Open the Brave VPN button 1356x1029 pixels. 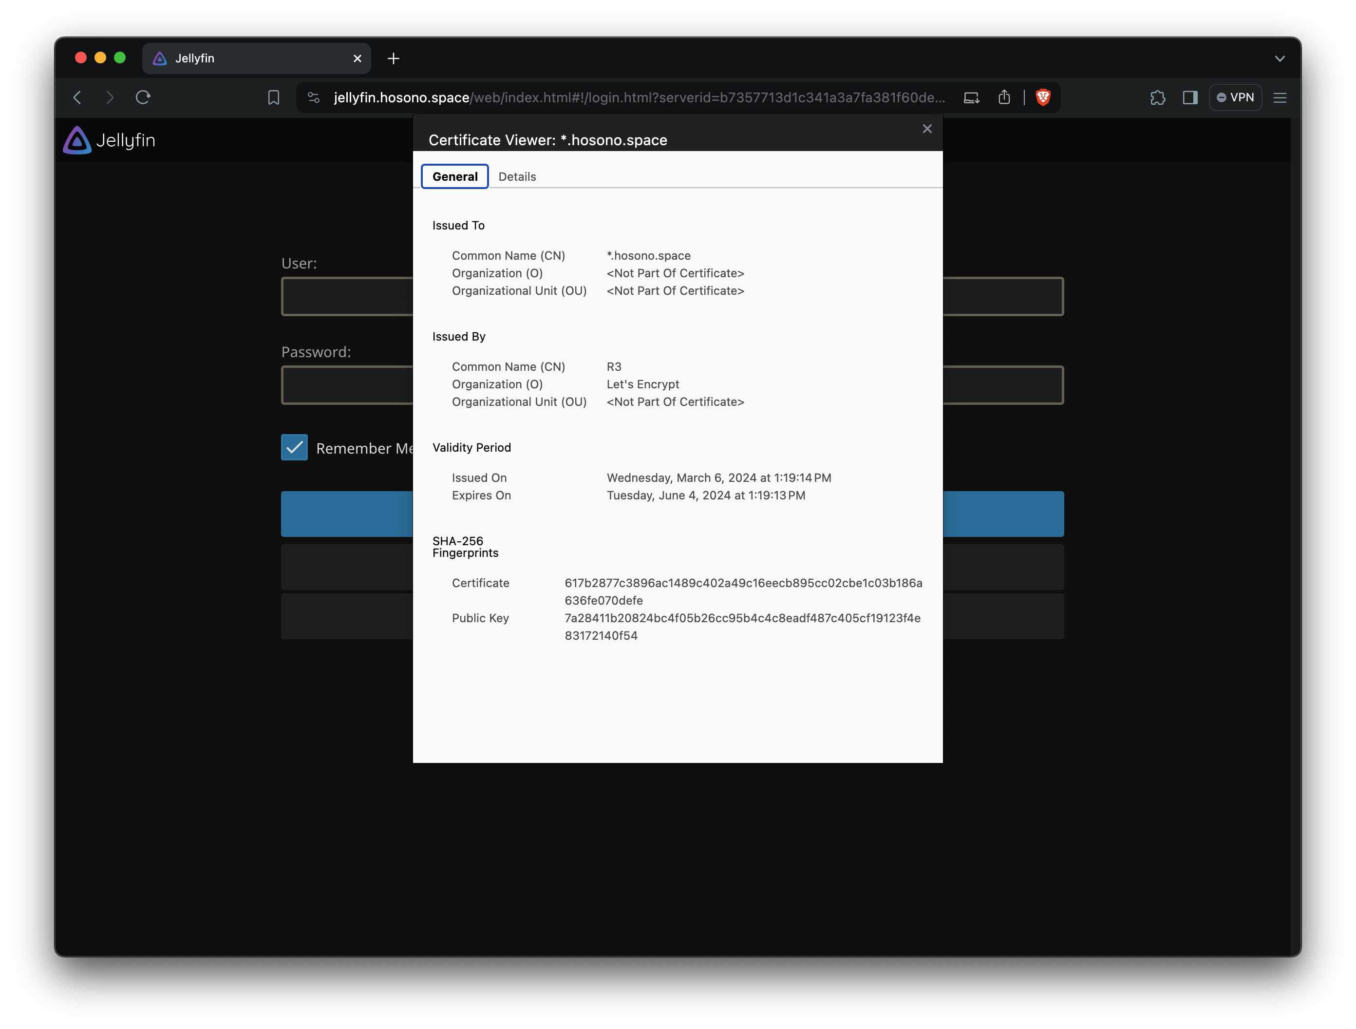[1235, 97]
